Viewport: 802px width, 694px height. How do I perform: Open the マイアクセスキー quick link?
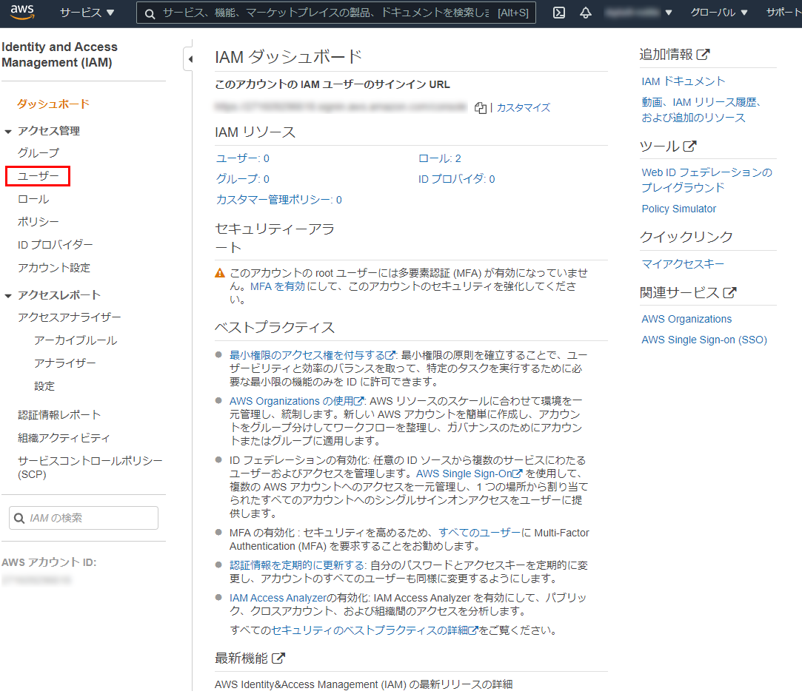point(683,263)
